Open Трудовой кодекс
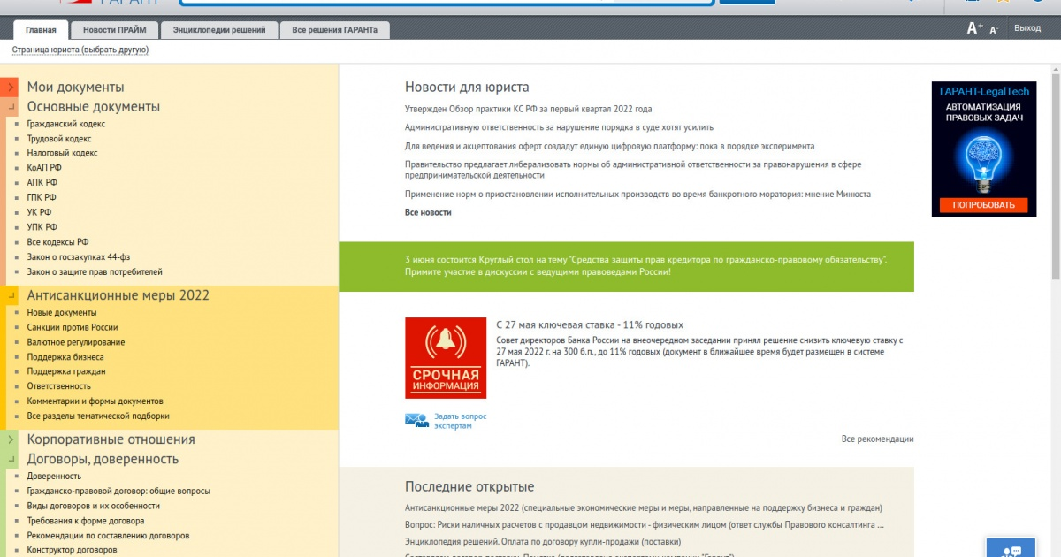The height and width of the screenshot is (557, 1061). tap(59, 139)
